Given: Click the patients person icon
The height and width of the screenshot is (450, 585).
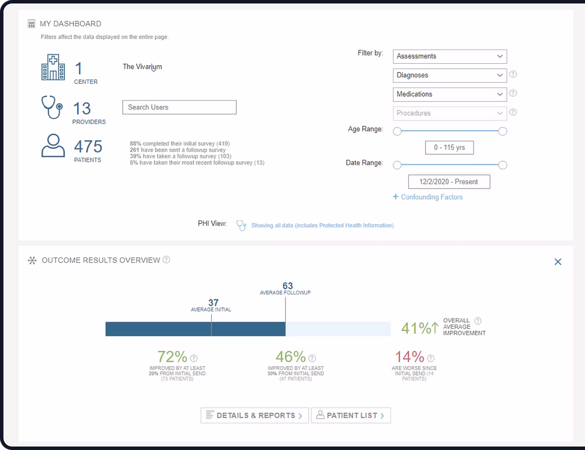Looking at the screenshot, I should coord(53,146).
